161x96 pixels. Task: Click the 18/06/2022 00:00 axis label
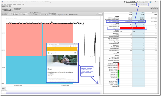(x=65, y=86)
